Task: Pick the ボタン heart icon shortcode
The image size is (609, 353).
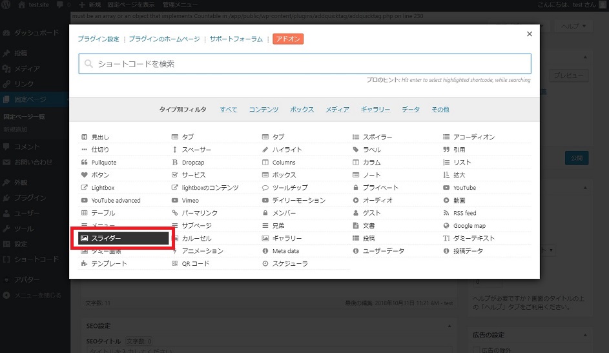Action: pos(84,175)
